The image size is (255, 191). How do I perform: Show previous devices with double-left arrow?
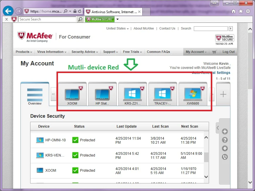coord(53,94)
